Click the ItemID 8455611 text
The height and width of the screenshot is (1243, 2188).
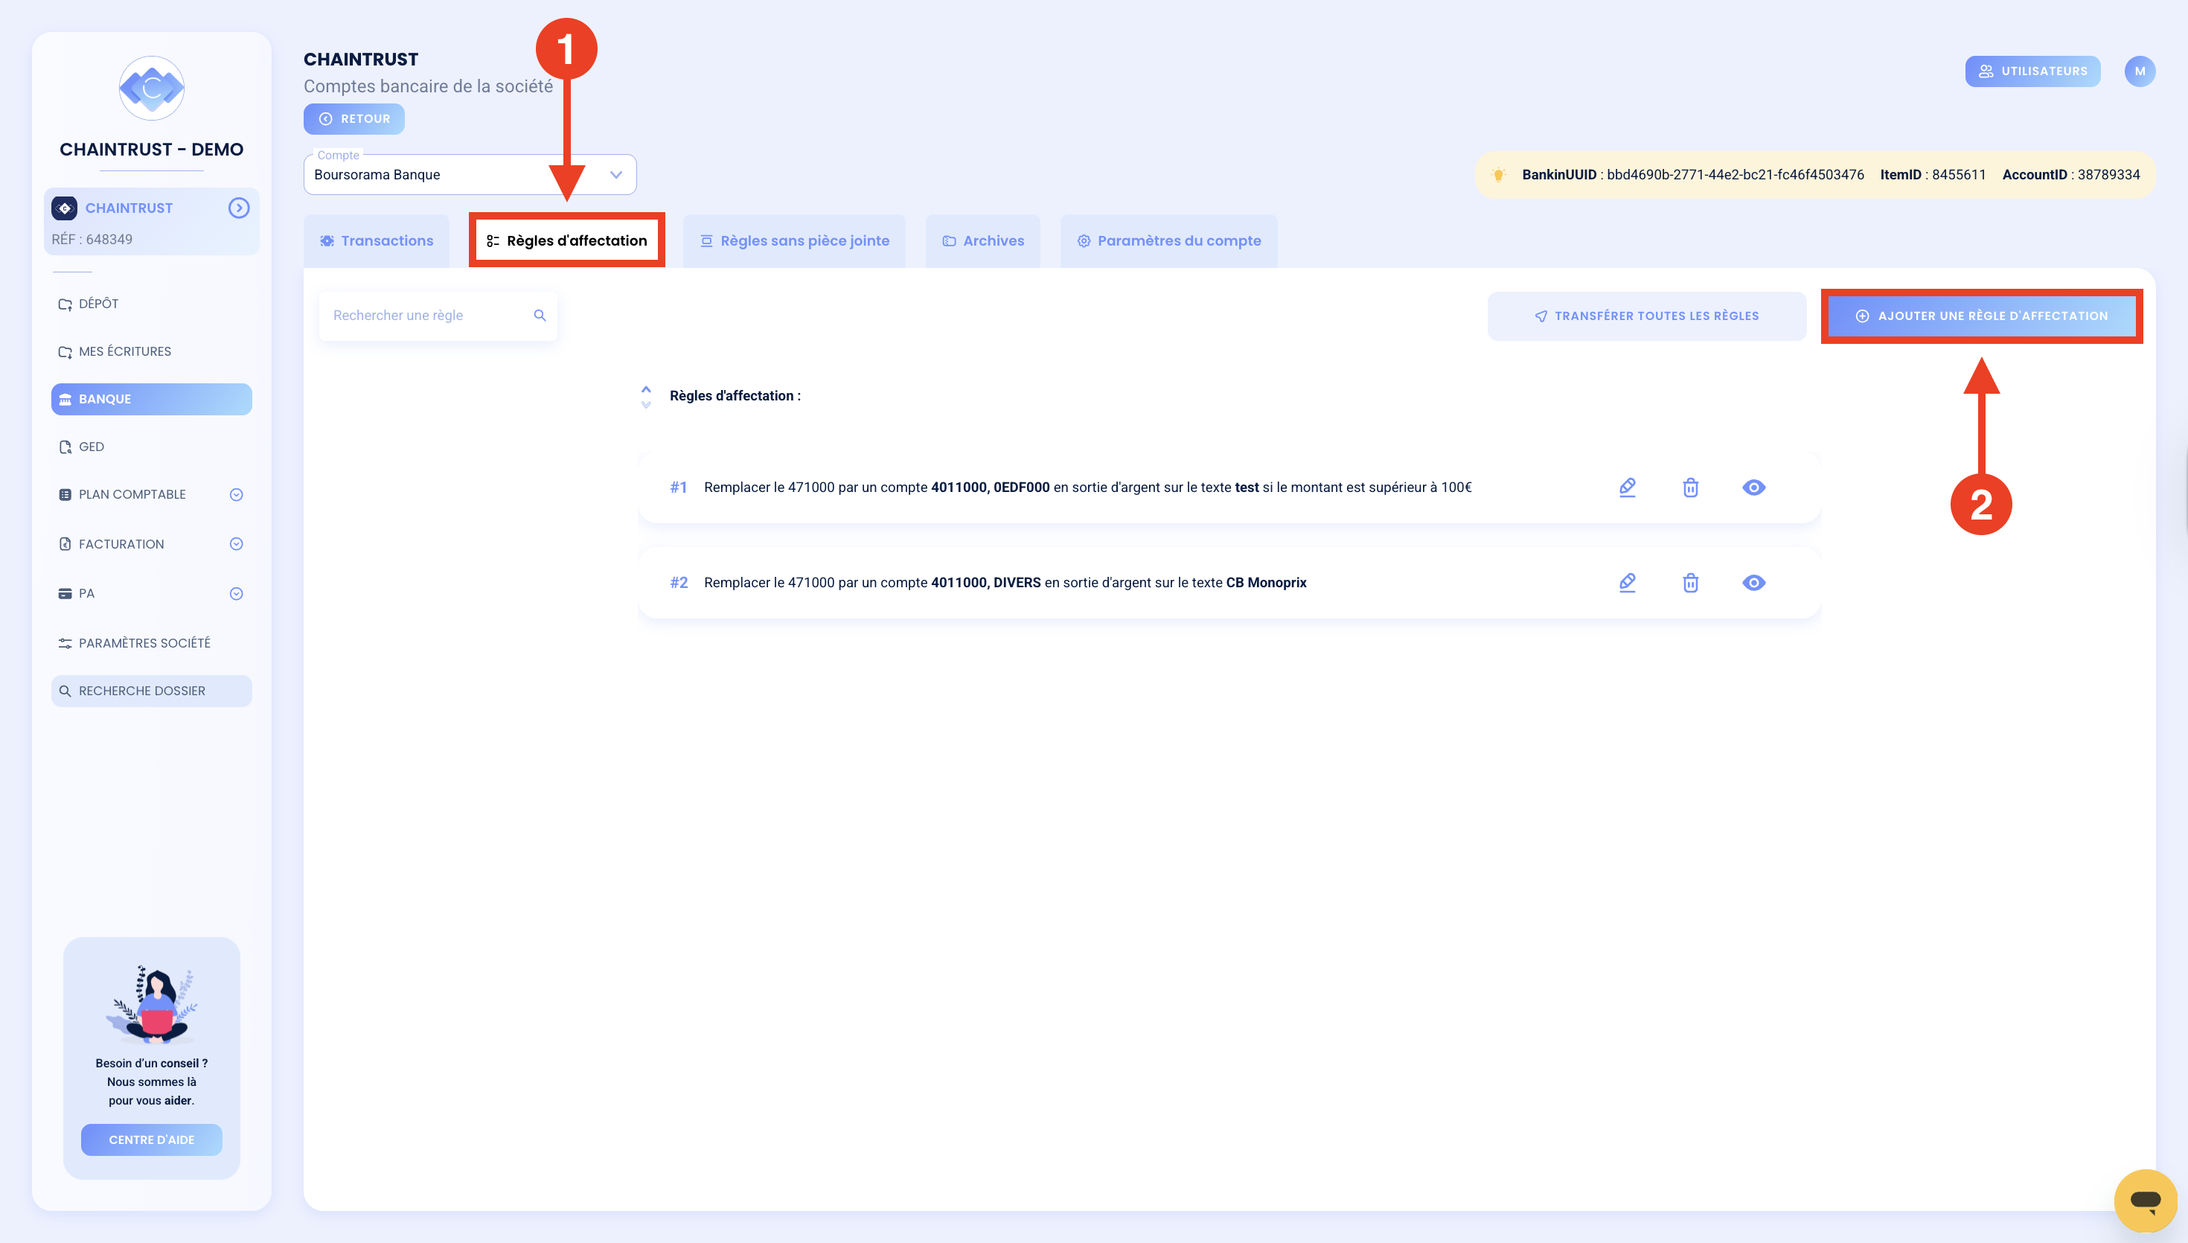tap(1933, 175)
